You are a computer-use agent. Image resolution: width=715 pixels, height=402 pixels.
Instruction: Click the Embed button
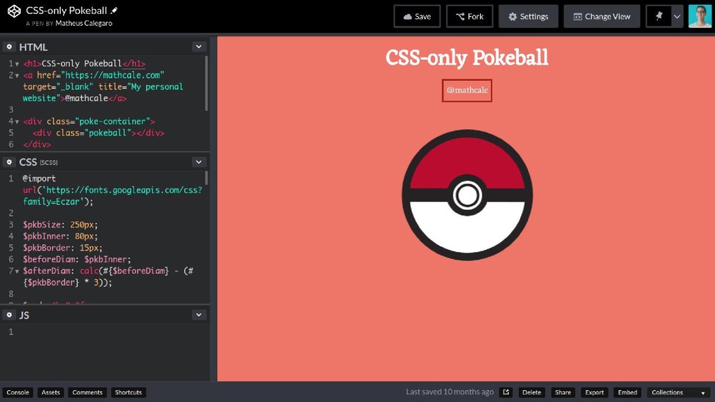(x=628, y=392)
